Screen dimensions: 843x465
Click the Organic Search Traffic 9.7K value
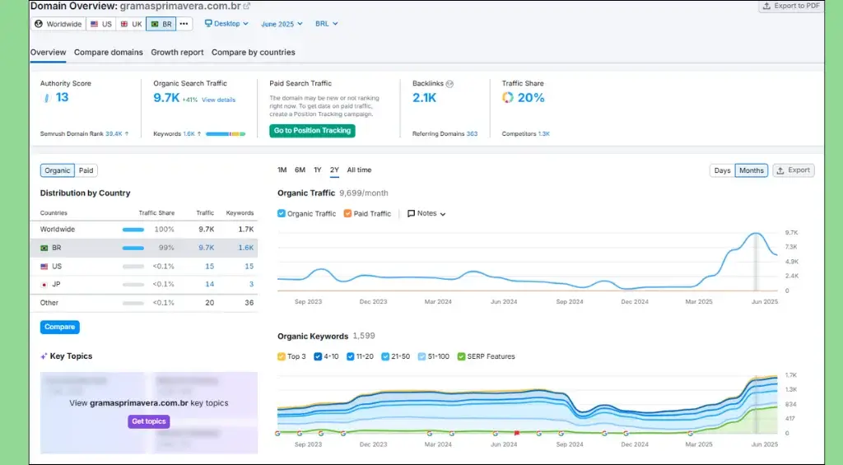point(166,98)
